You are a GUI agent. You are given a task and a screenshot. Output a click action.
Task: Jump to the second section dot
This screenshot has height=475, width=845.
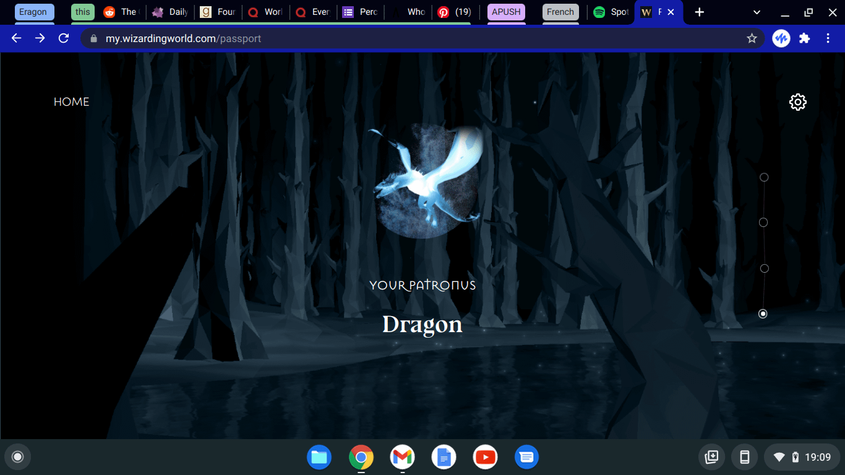[x=763, y=223]
